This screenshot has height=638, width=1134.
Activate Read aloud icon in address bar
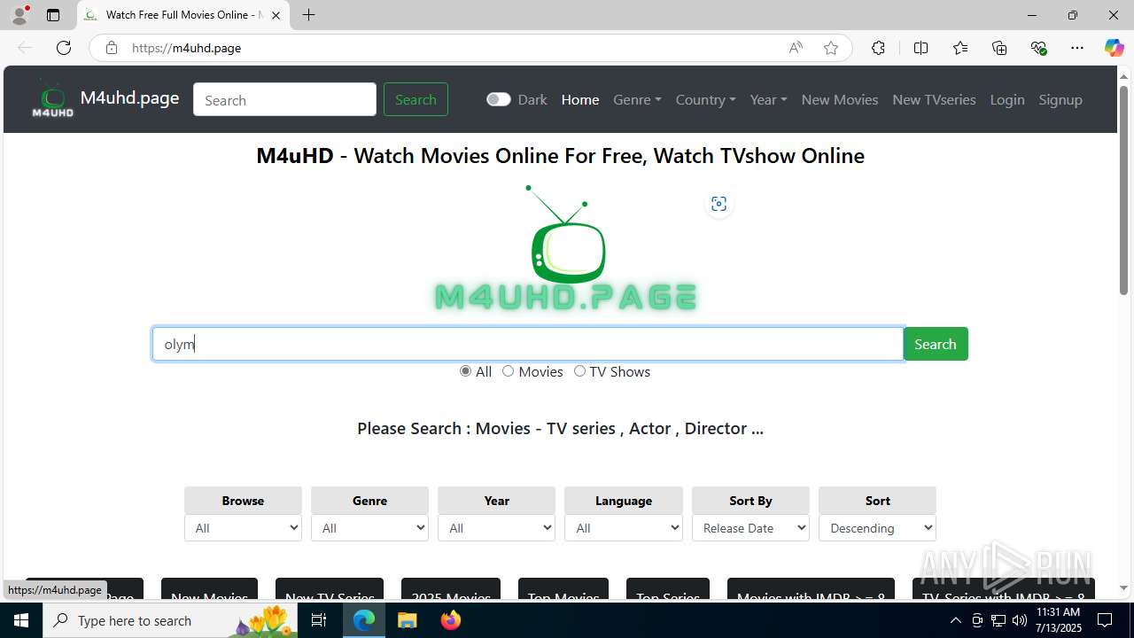(796, 48)
